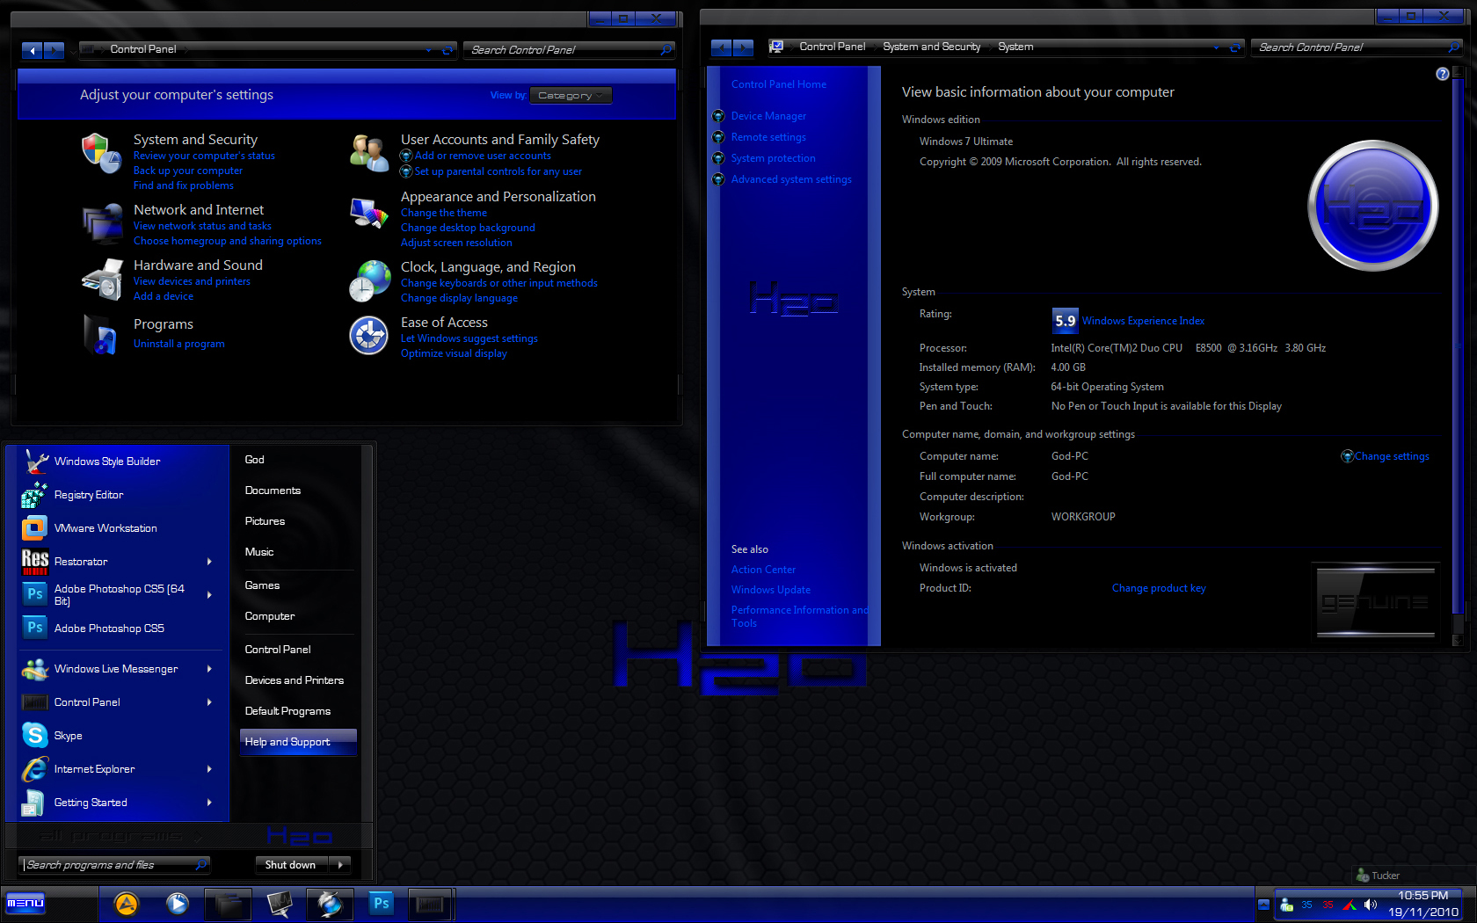Viewport: 1477px width, 923px height.
Task: Click Uninstall a program link
Action: [179, 344]
